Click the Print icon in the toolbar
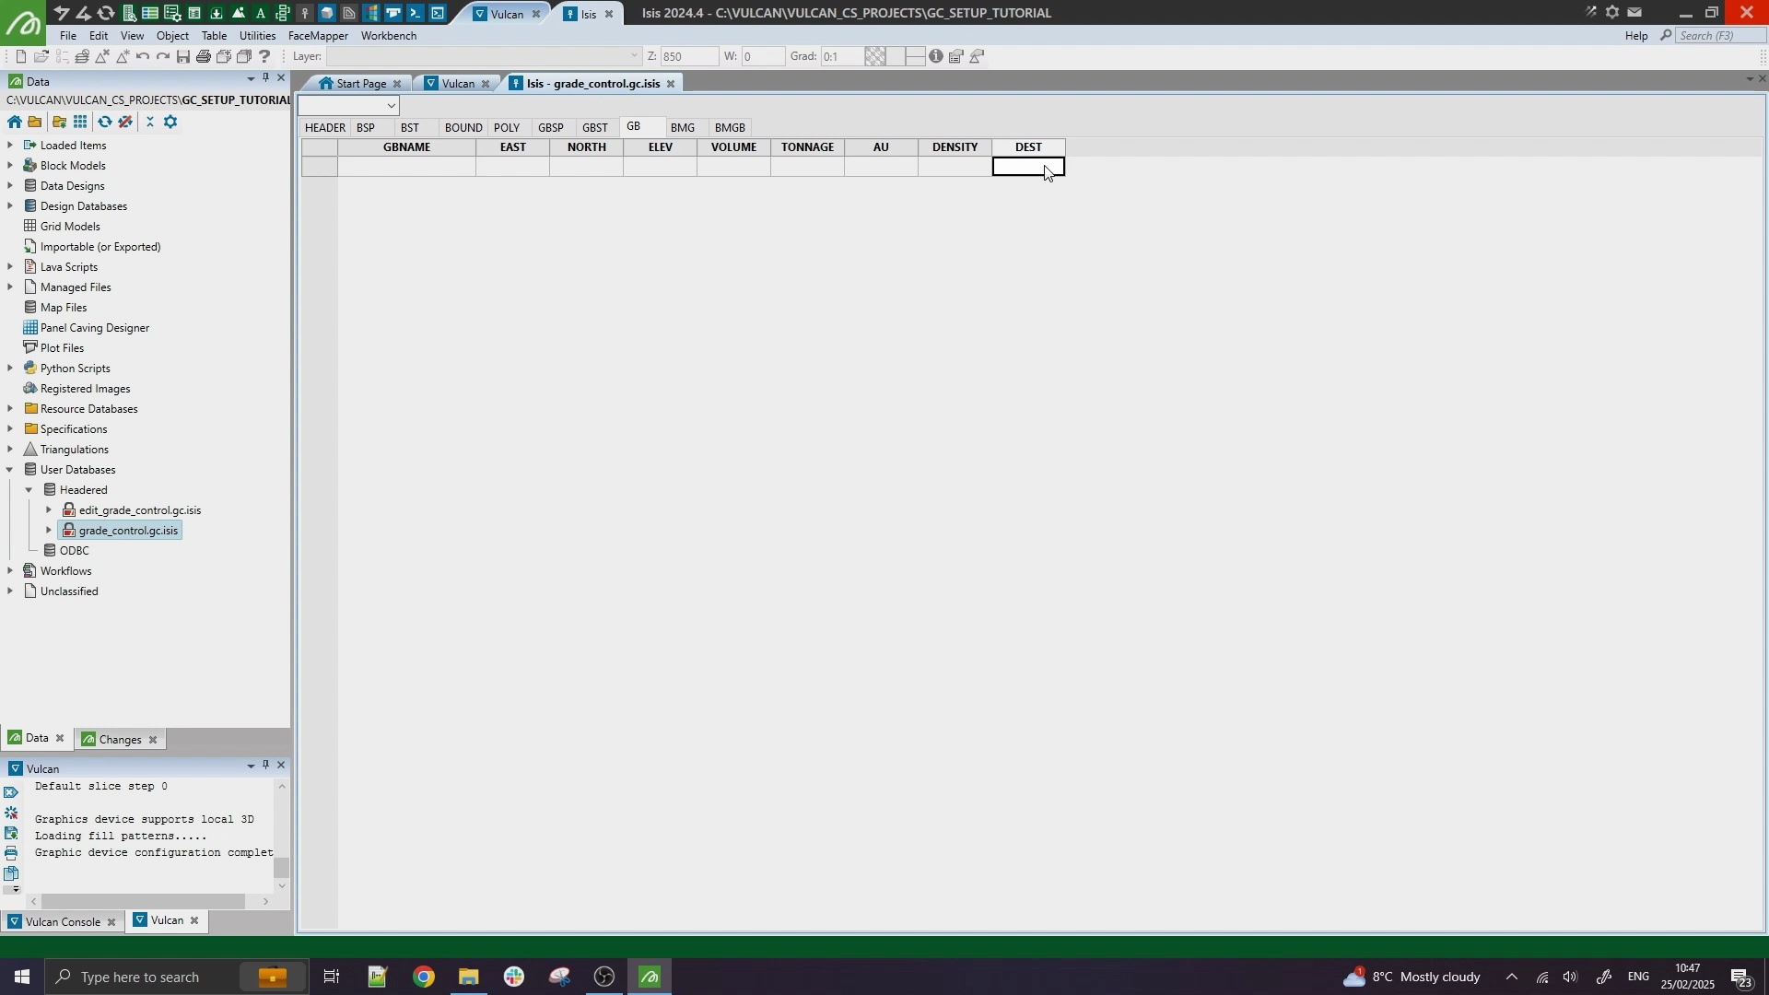The height and width of the screenshot is (995, 1769). pyautogui.click(x=204, y=57)
